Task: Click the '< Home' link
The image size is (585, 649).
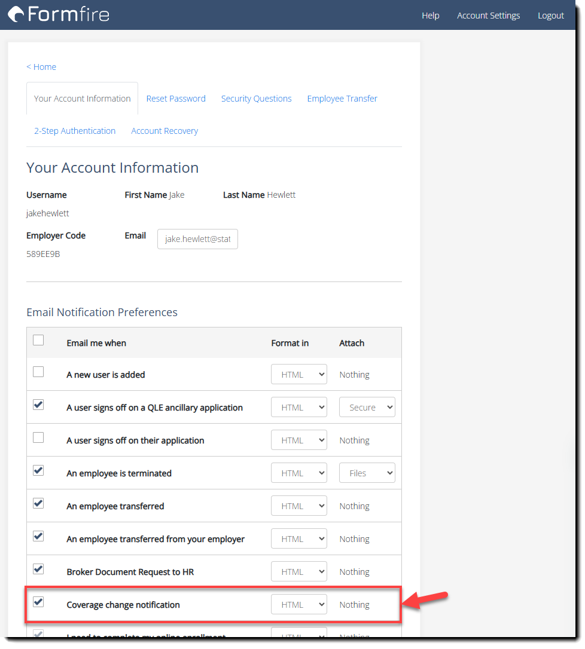Action: 41,66
